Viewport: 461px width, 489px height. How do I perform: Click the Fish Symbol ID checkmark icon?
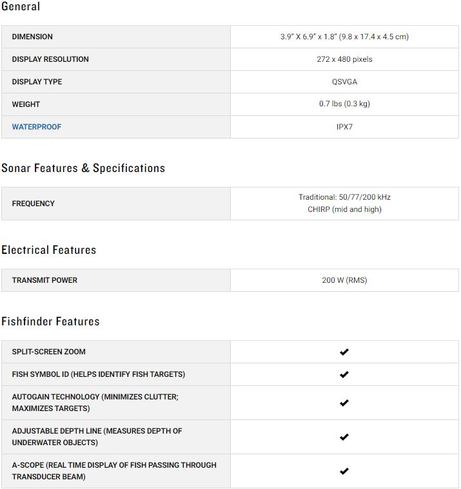point(344,374)
